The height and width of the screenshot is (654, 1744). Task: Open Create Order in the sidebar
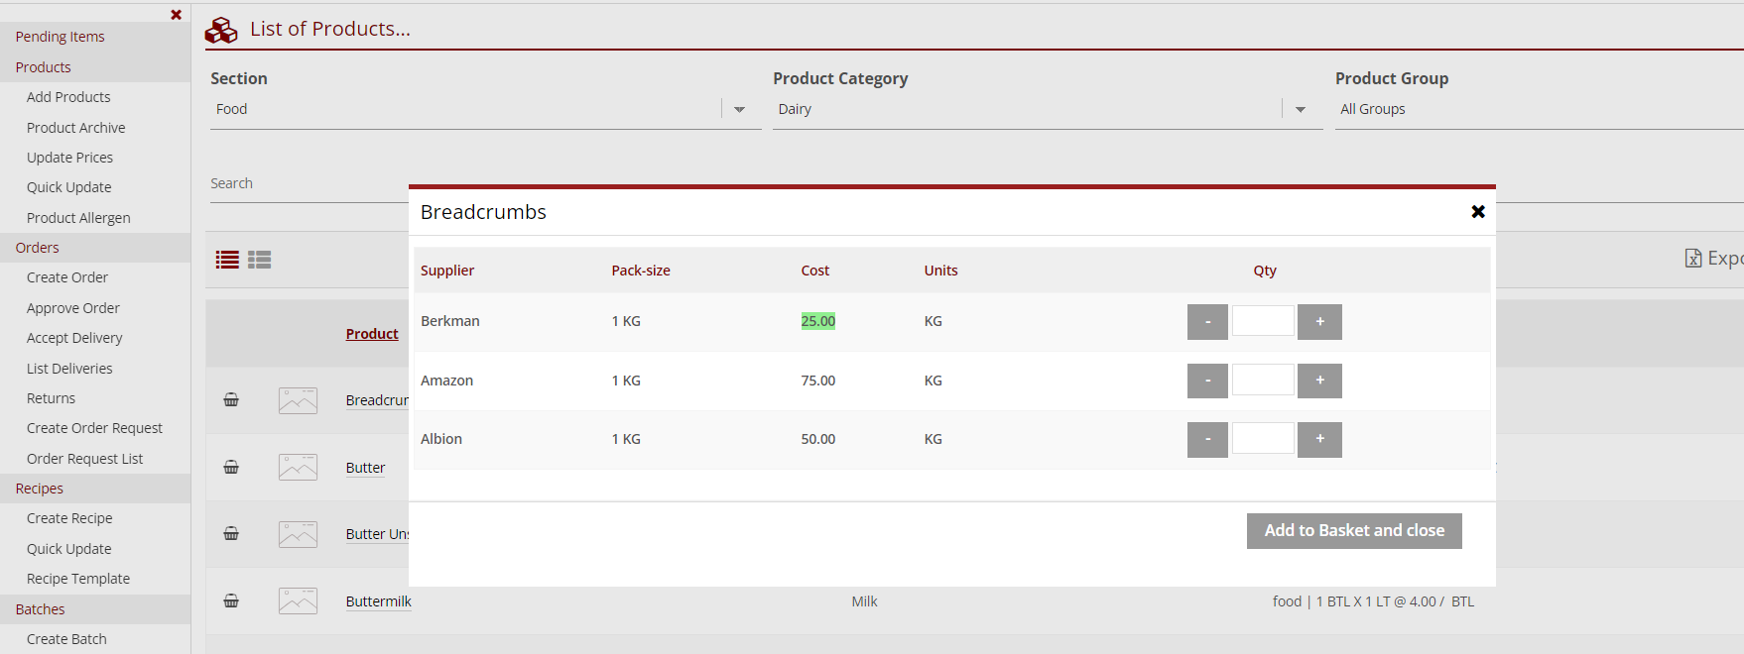(x=67, y=277)
